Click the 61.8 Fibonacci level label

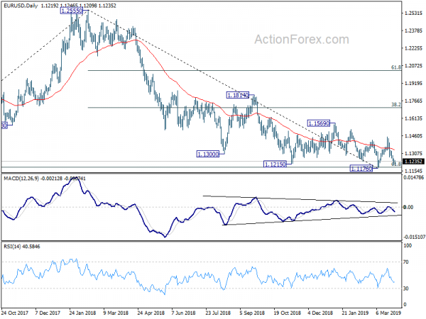point(396,67)
